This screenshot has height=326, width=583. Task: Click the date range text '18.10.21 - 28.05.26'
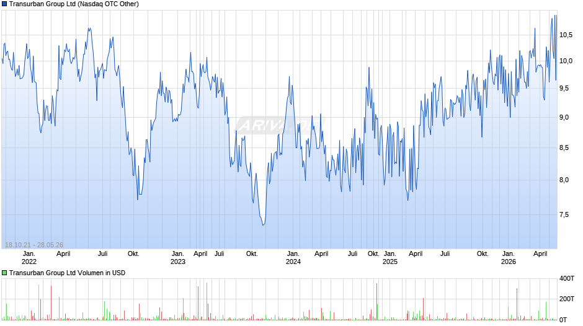click(34, 245)
